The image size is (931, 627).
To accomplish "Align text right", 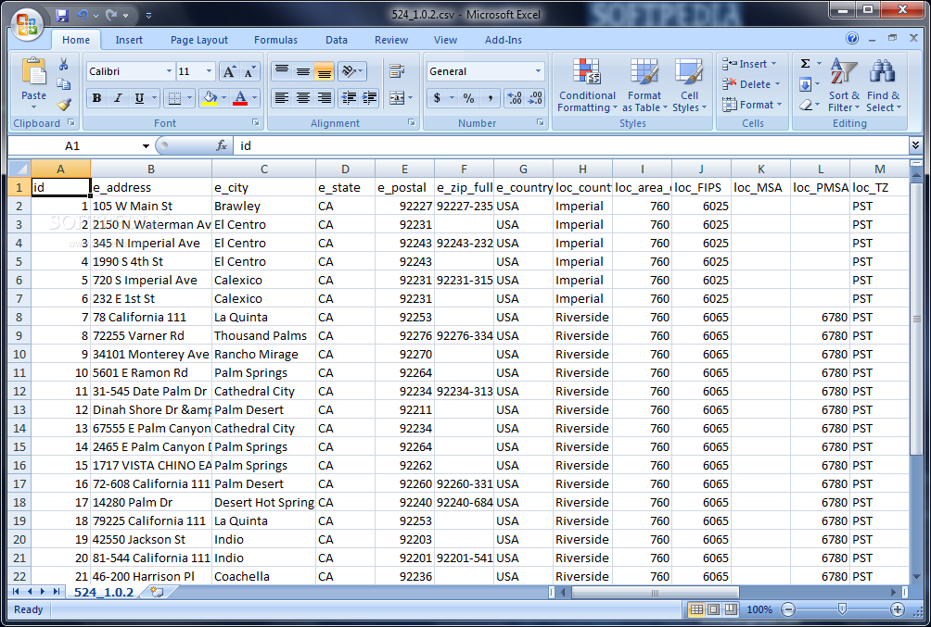I will coord(325,98).
